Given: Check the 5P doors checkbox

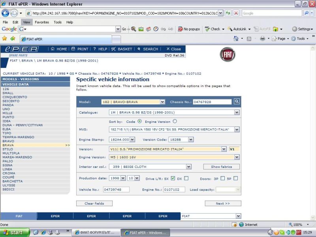Looking at the screenshot, I should 235,178.
